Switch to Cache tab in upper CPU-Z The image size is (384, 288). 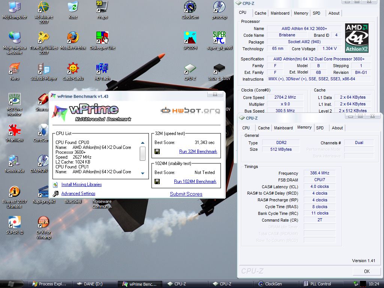coord(260,13)
